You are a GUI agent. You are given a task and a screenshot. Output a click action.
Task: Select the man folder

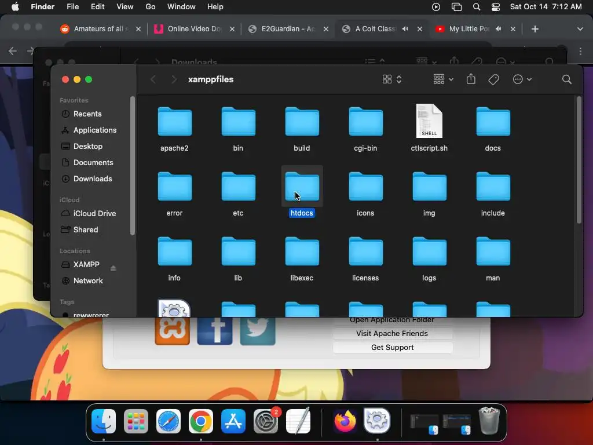(x=493, y=251)
